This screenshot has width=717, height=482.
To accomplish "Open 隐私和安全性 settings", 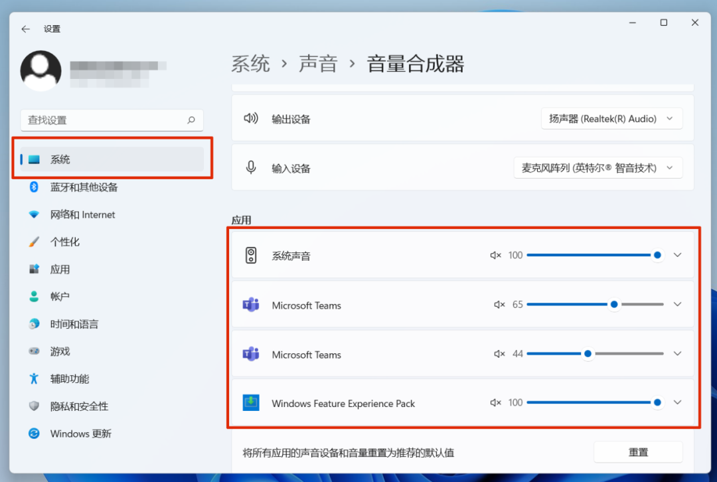I will pos(112,406).
